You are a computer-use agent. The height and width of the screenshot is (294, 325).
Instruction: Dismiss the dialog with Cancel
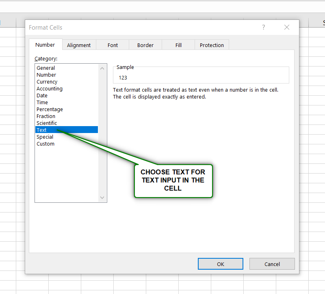click(272, 264)
